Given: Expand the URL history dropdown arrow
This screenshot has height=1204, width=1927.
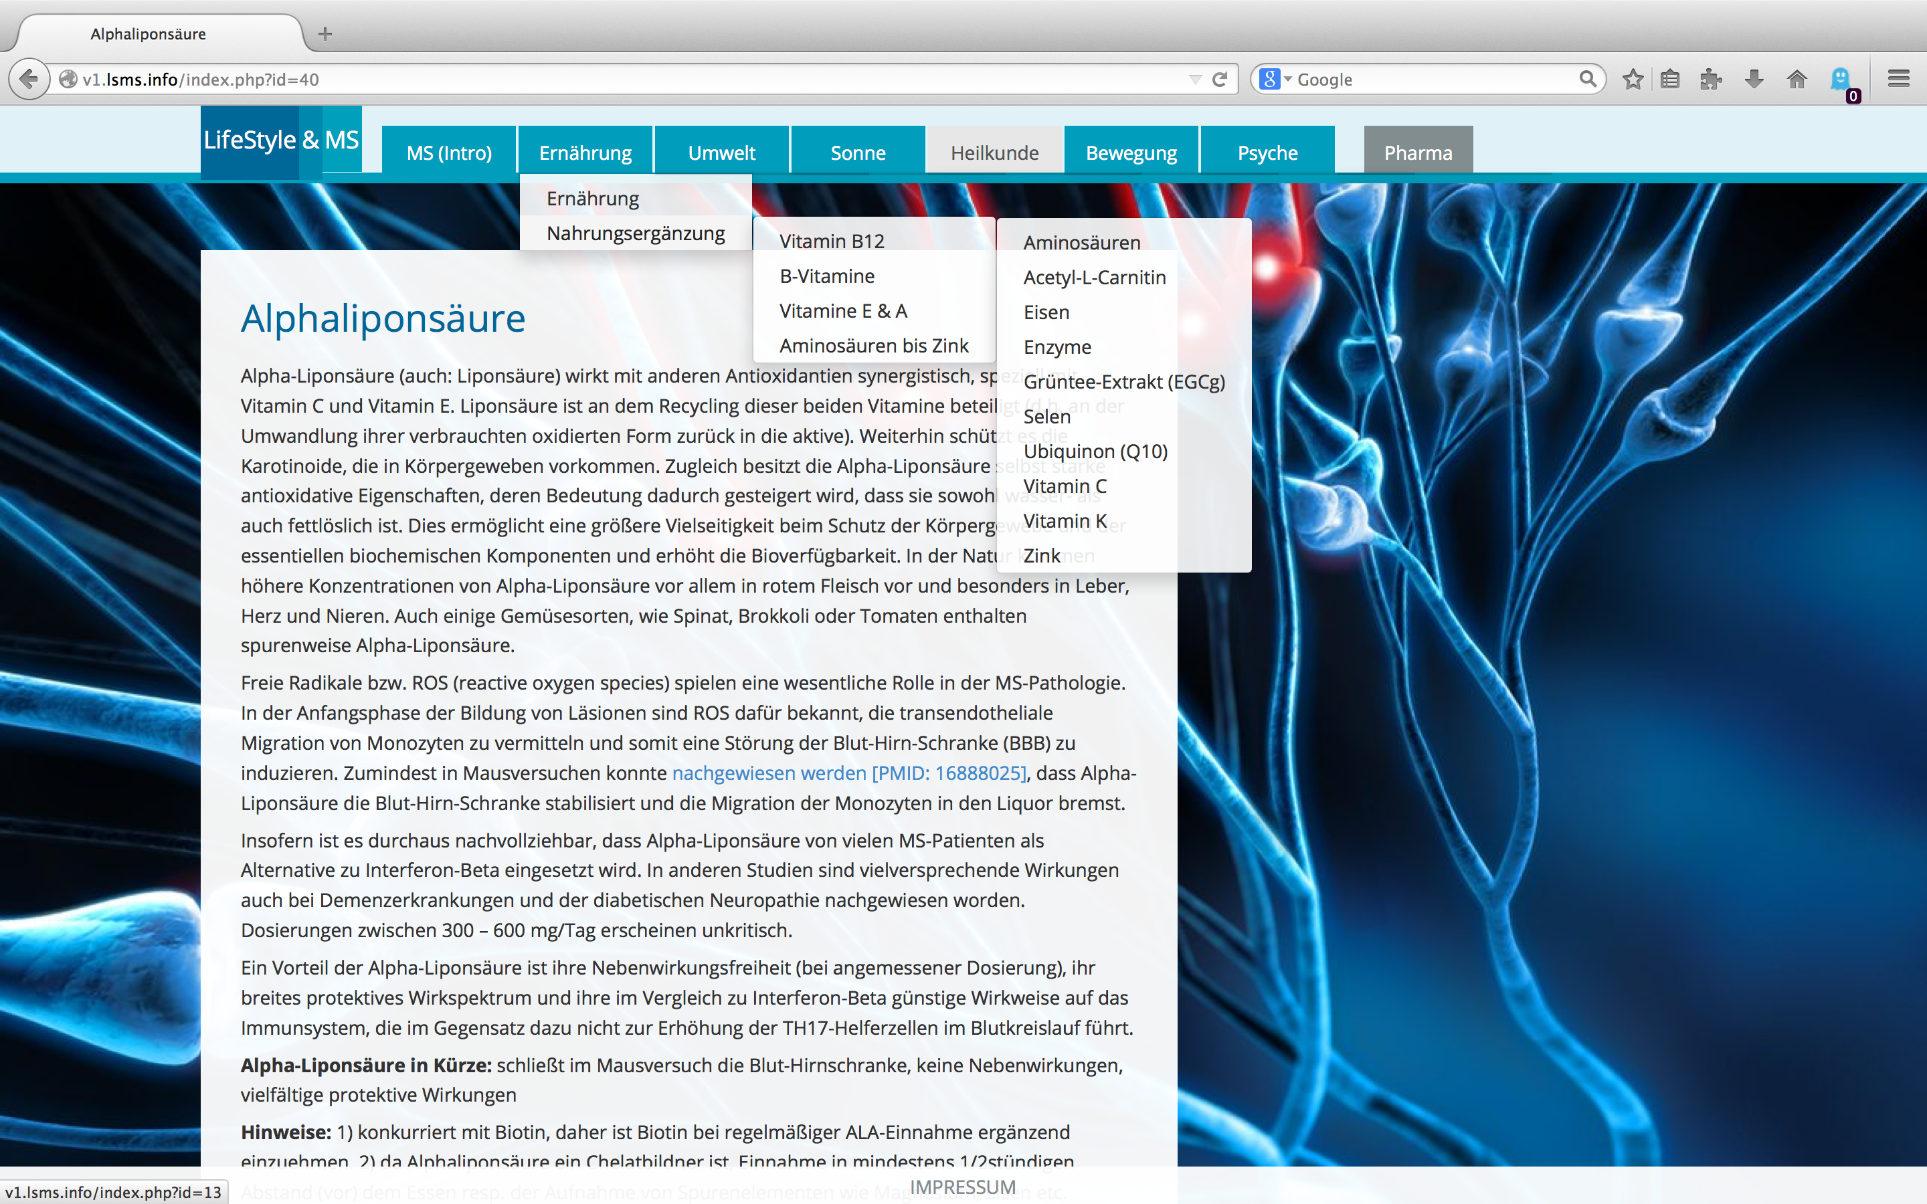Looking at the screenshot, I should tap(1194, 79).
